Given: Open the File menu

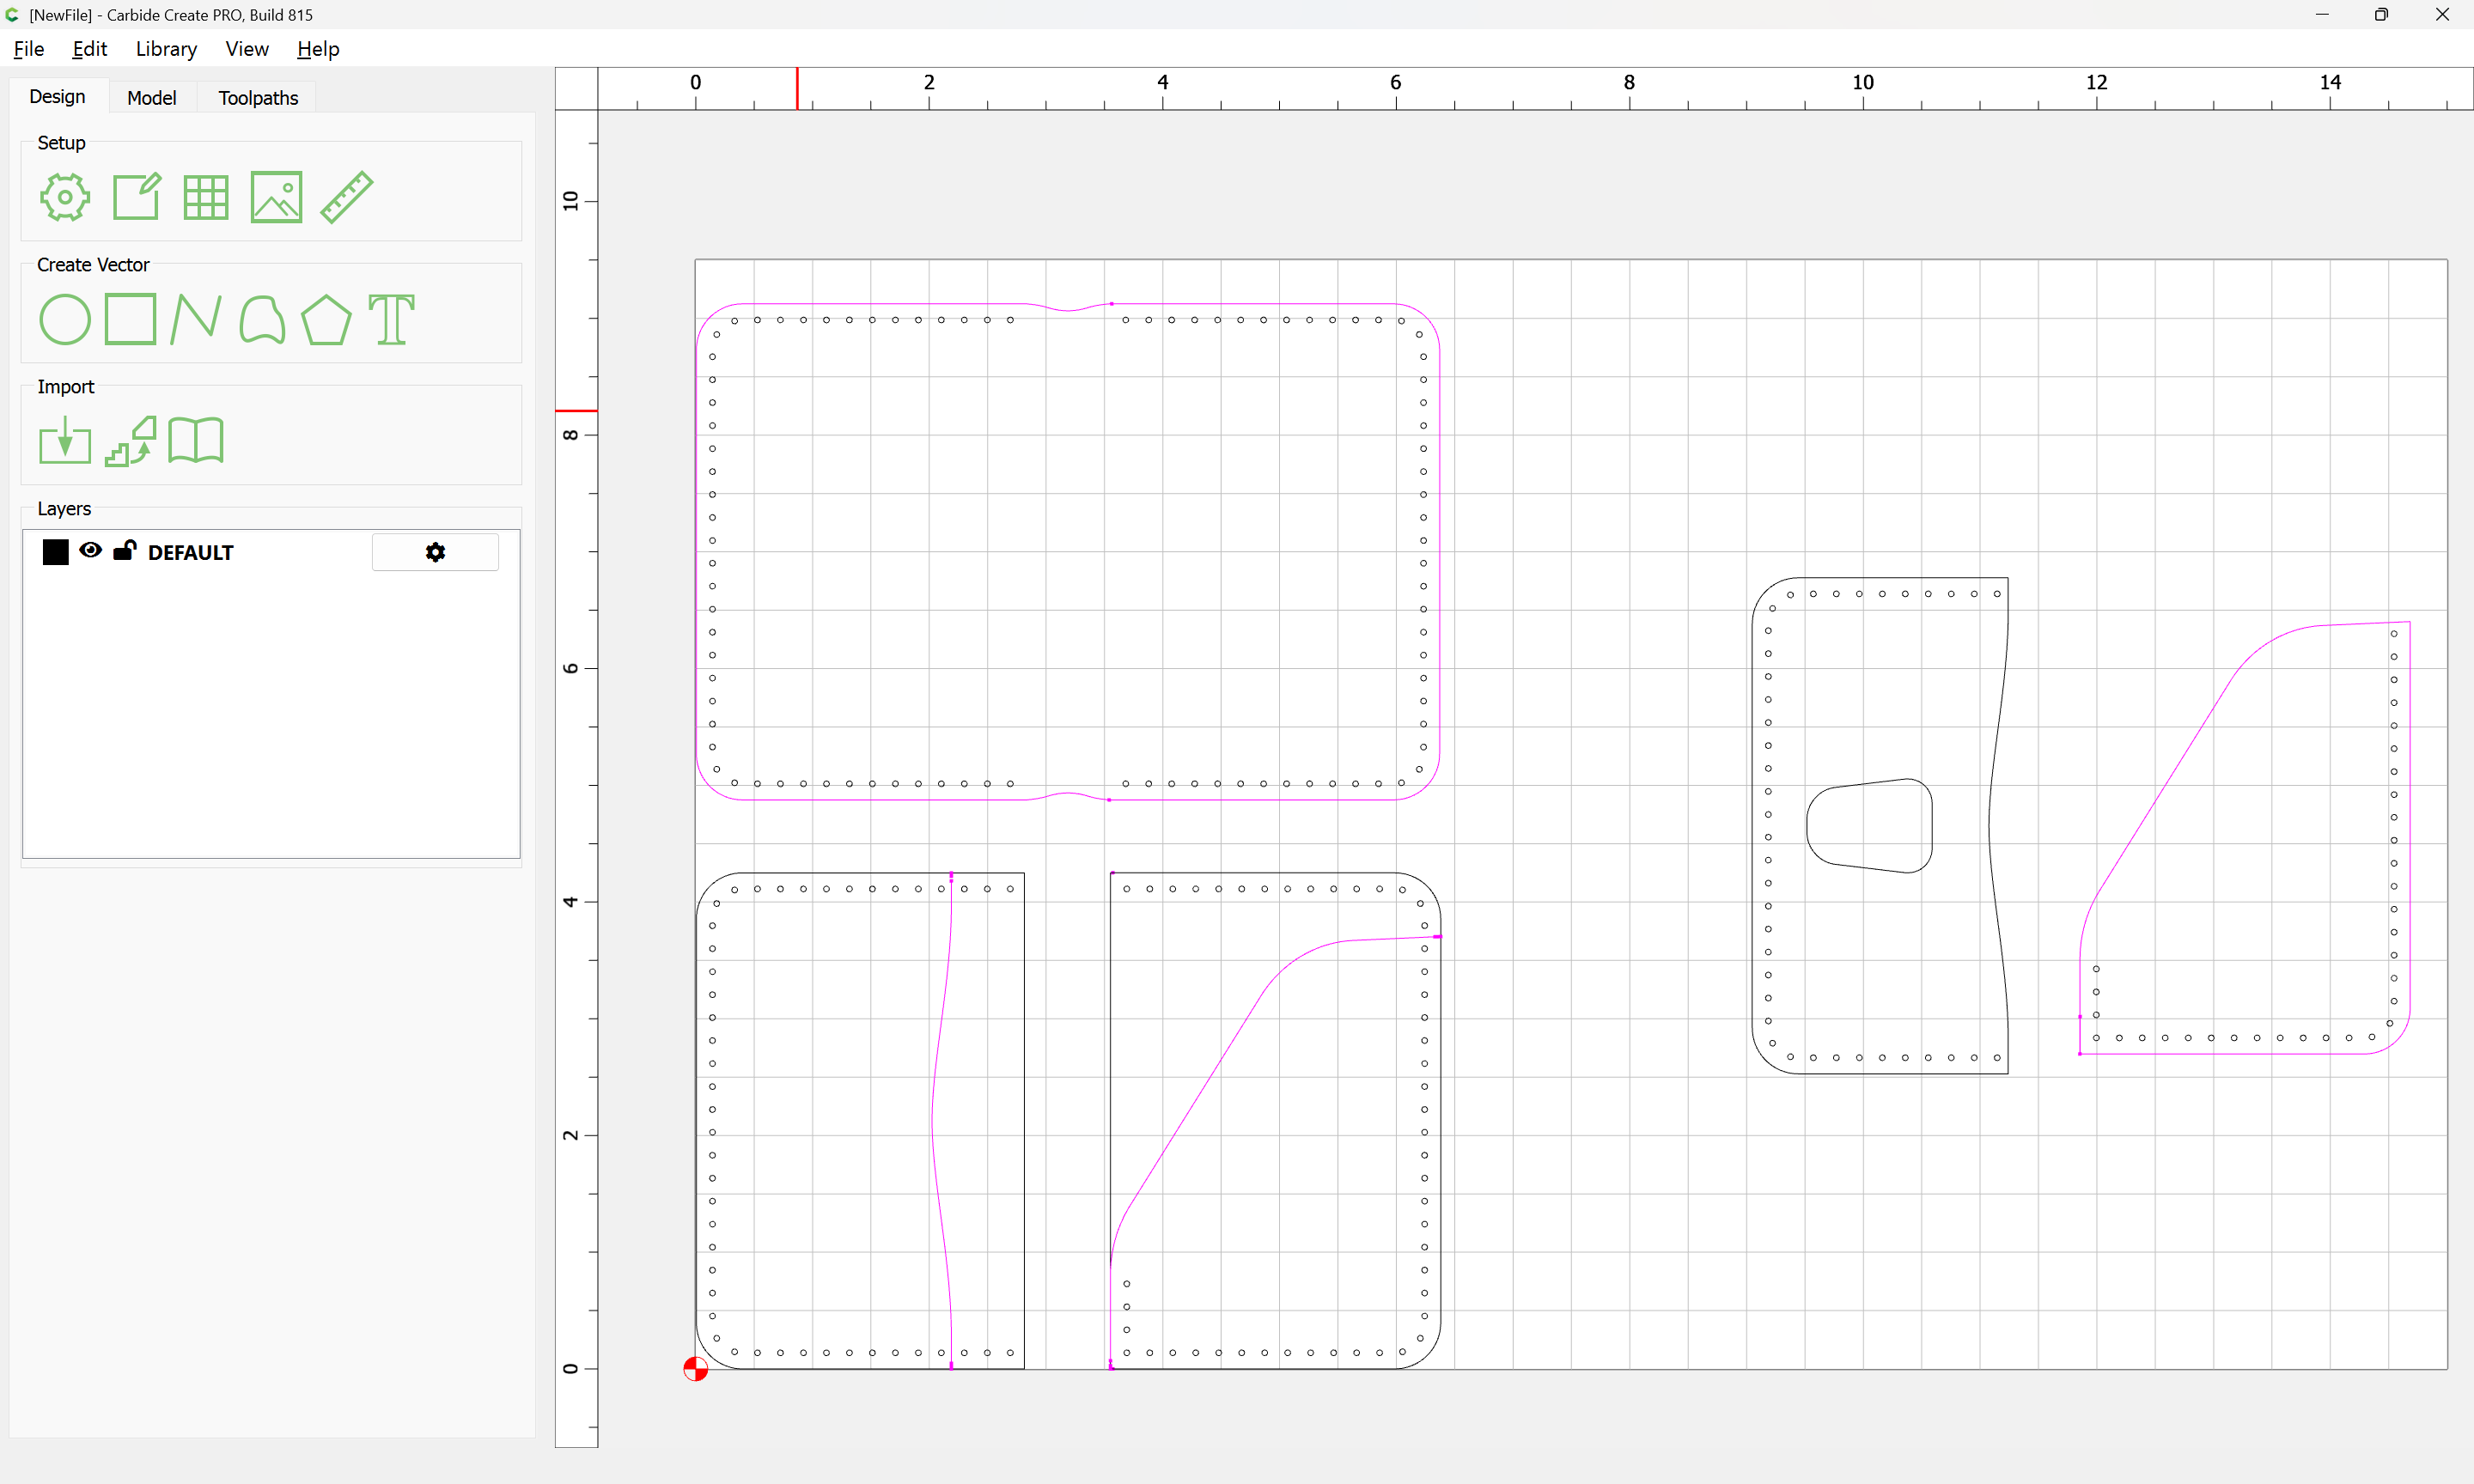Looking at the screenshot, I should click(x=29, y=49).
